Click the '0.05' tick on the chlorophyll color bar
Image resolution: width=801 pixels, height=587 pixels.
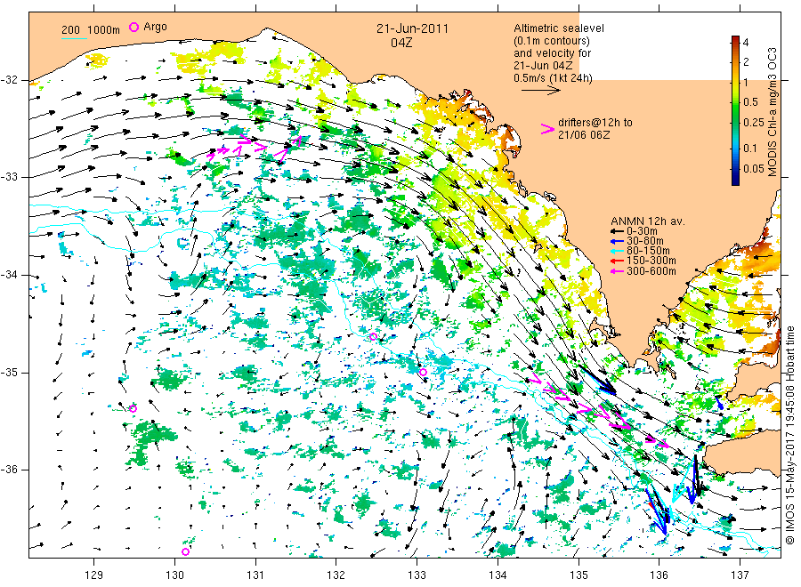(x=754, y=169)
